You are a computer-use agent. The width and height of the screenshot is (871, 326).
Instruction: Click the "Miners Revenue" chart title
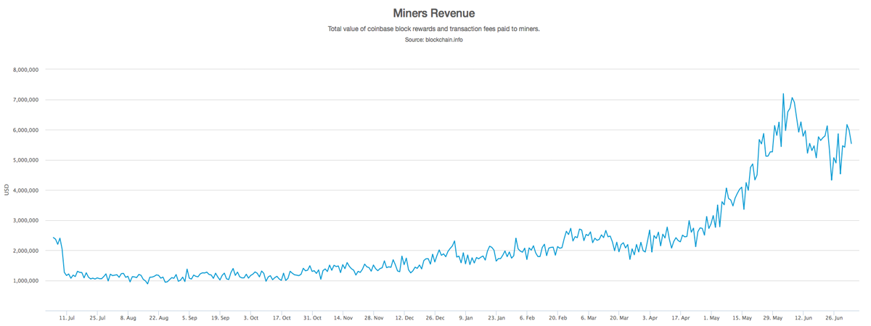pos(434,13)
